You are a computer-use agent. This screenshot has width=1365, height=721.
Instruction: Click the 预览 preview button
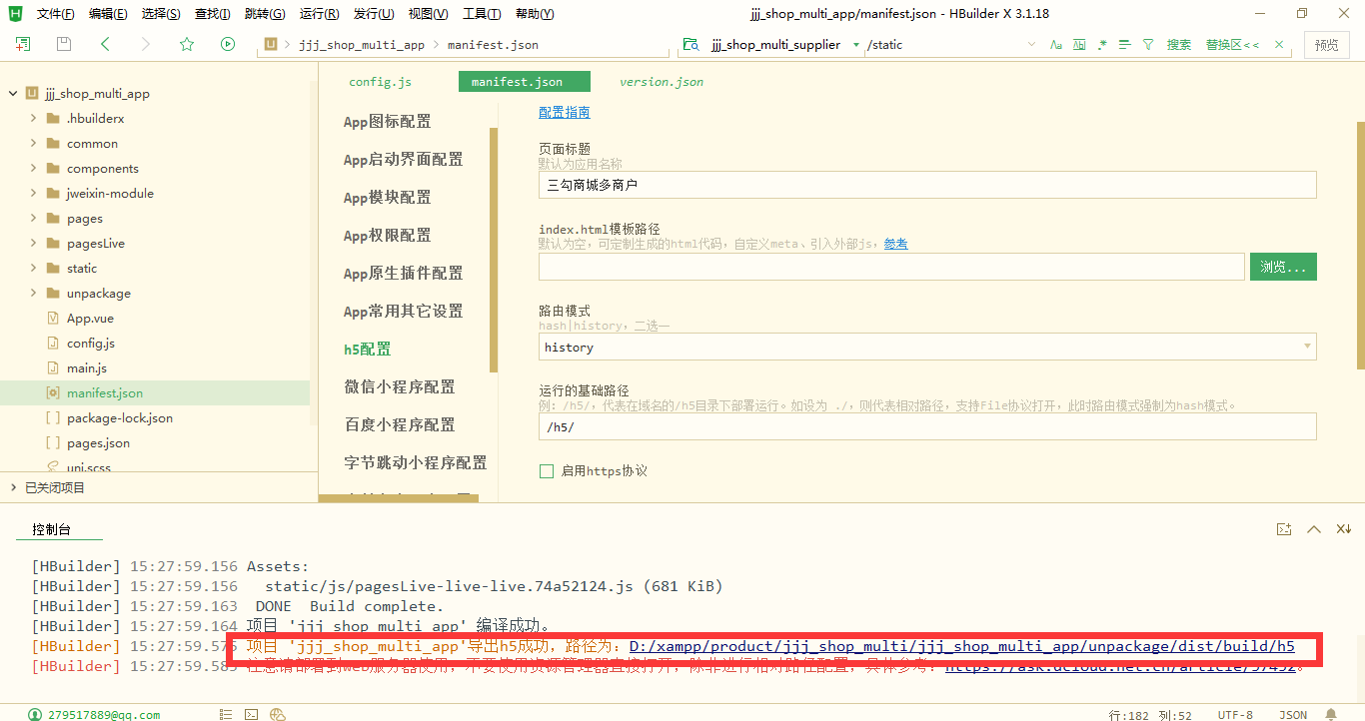coord(1326,45)
